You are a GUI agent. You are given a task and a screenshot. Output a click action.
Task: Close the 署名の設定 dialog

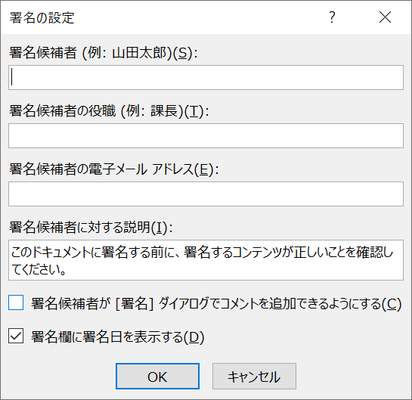[385, 17]
